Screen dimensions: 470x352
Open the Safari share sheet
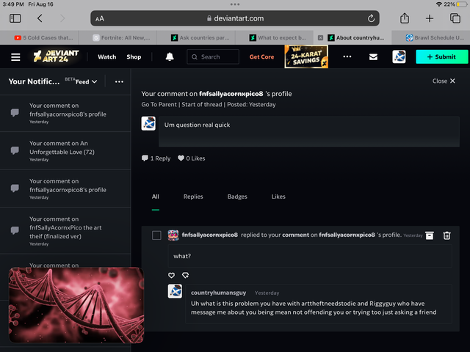(405, 18)
